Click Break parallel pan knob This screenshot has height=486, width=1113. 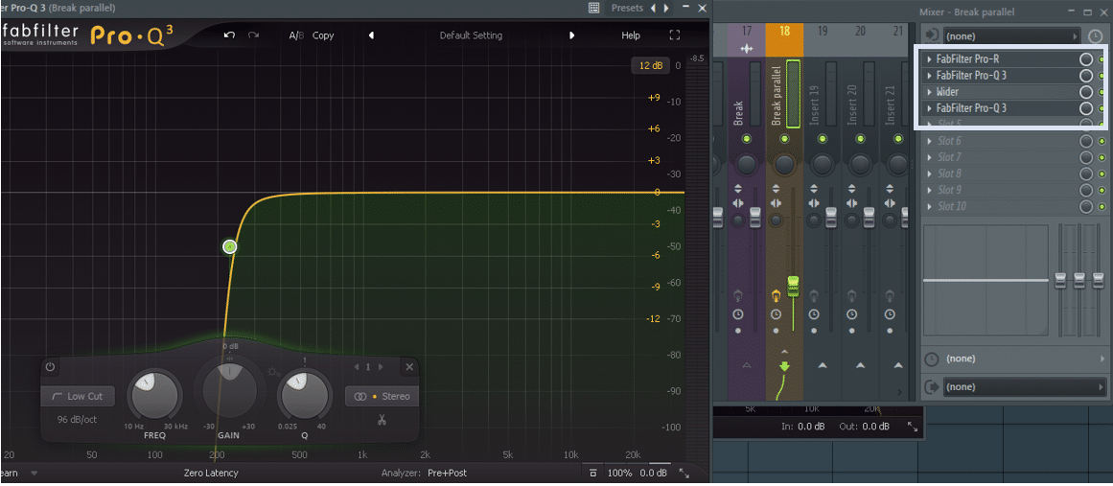tap(783, 165)
